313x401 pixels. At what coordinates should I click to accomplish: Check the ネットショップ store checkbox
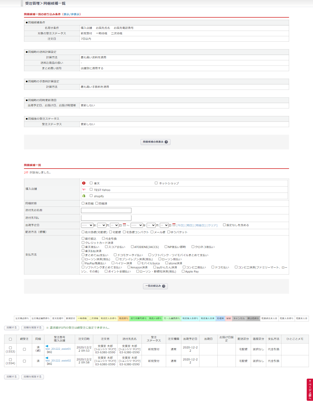156,183
